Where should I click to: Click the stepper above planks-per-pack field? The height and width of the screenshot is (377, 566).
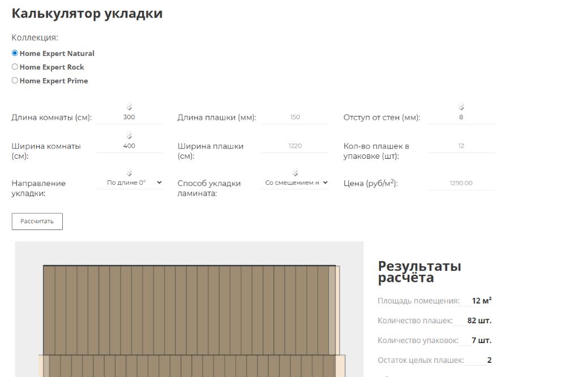coord(461,136)
